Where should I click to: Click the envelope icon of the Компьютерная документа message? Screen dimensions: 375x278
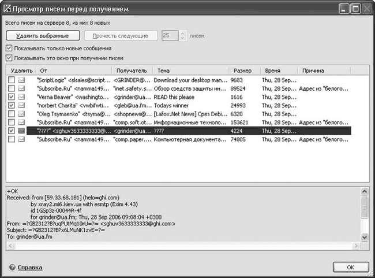(21, 139)
